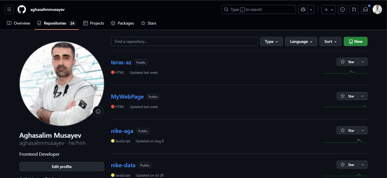The width and height of the screenshot is (387, 178).
Task: Expand the Language filter dropdown
Action: [x=301, y=41]
